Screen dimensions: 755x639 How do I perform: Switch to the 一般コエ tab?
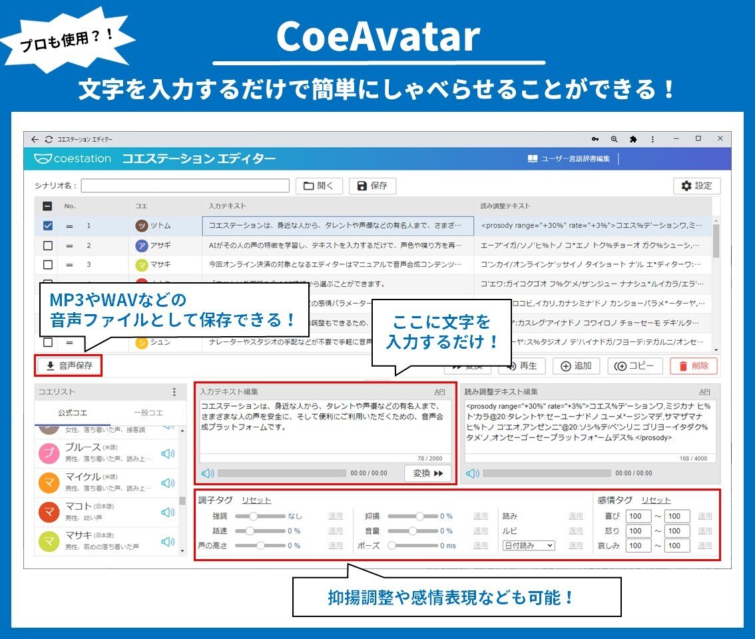(148, 412)
